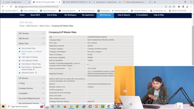Click the Master Data breadcrumb link

click(45, 26)
